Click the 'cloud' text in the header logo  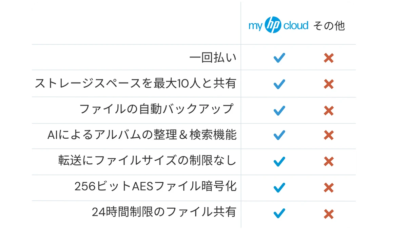tap(296, 25)
